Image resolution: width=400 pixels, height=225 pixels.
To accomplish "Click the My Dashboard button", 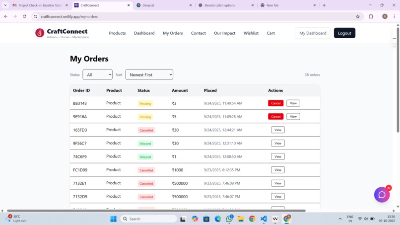I will pyautogui.click(x=313, y=33).
